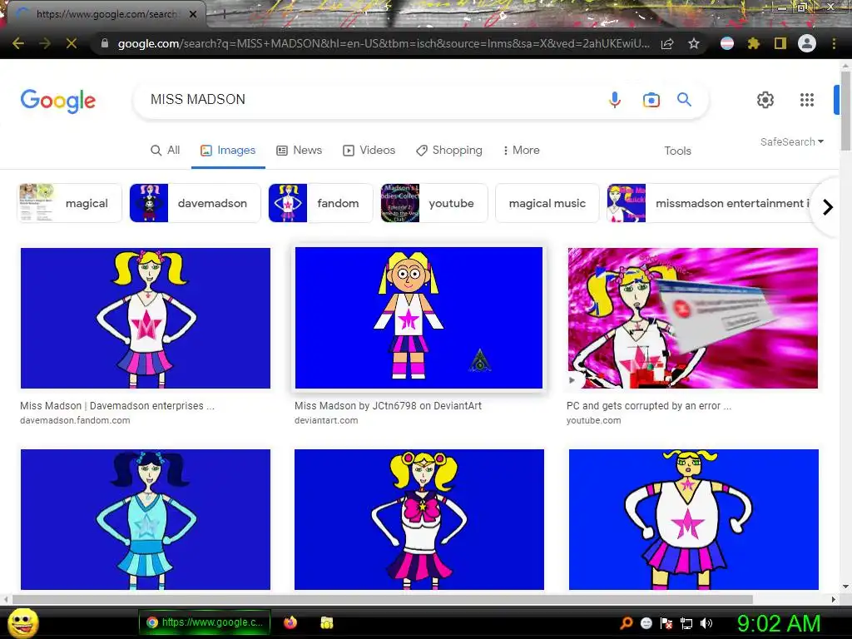
Task: Open the Tools filter options
Action: 677,151
